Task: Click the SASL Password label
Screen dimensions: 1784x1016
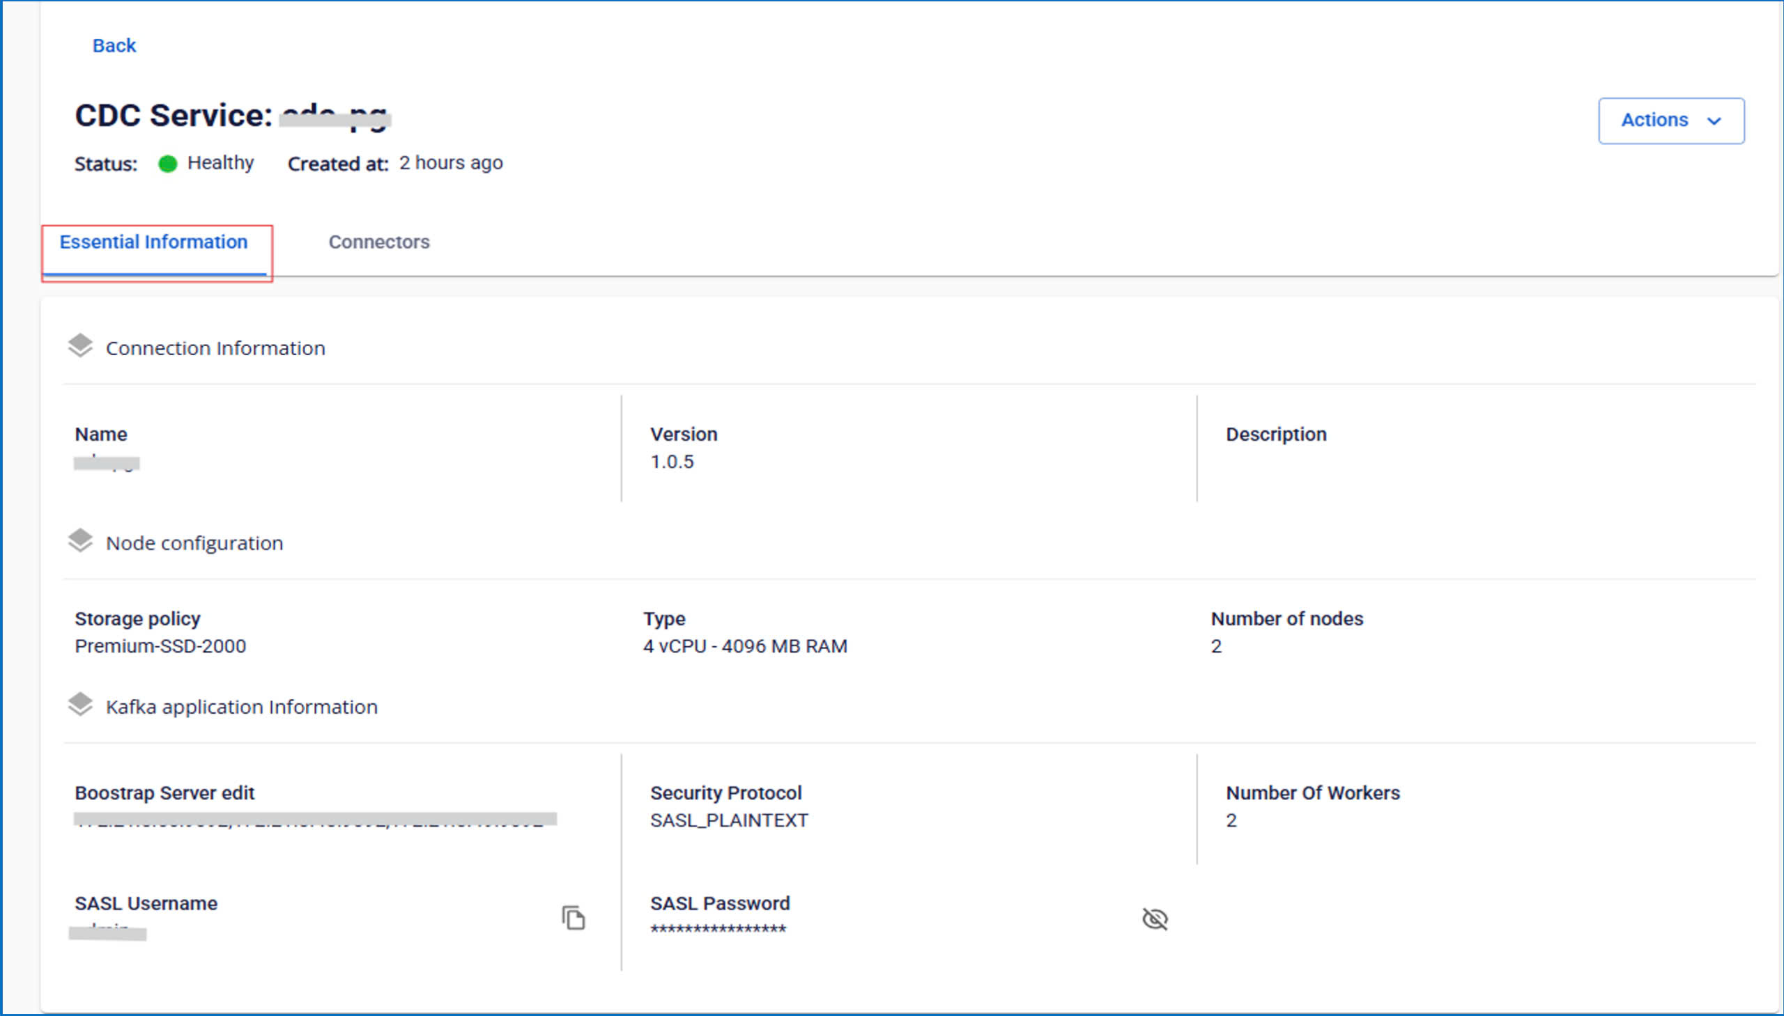Action: click(x=720, y=904)
